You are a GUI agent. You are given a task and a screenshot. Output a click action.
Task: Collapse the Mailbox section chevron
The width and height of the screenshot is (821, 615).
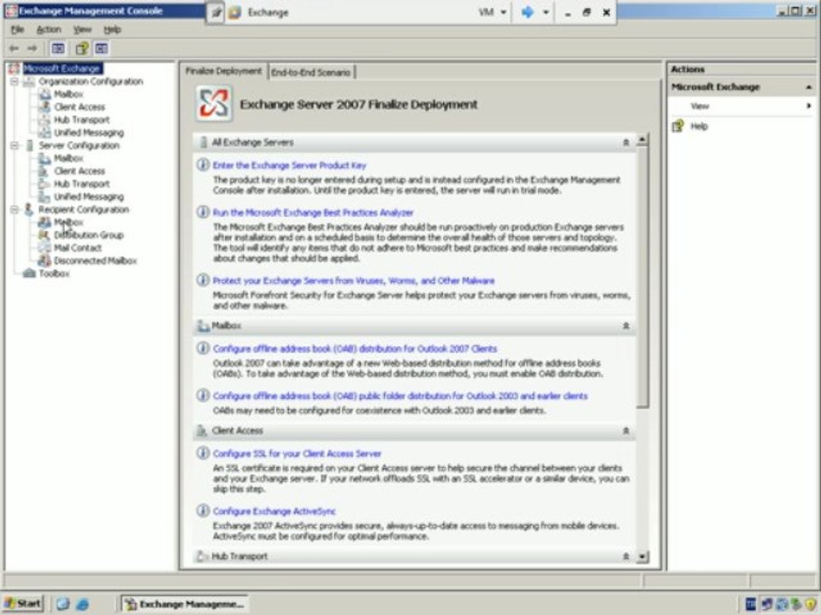point(626,325)
